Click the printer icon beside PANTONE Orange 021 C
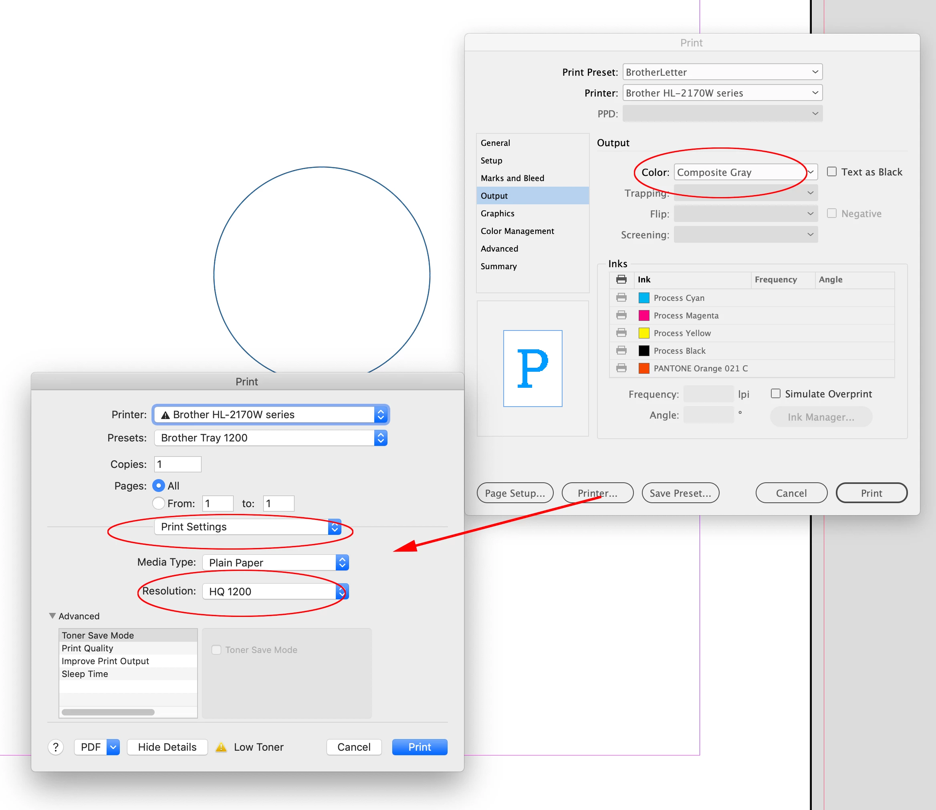936x810 pixels. 621,368
